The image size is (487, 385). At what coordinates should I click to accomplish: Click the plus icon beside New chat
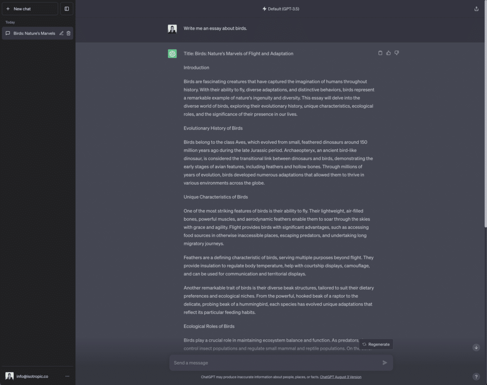tap(8, 9)
